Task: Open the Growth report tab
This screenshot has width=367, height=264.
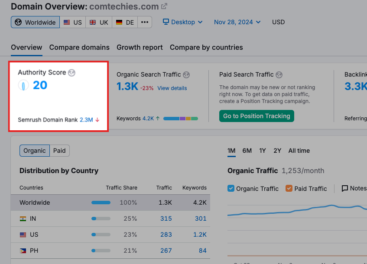Action: coord(140,48)
